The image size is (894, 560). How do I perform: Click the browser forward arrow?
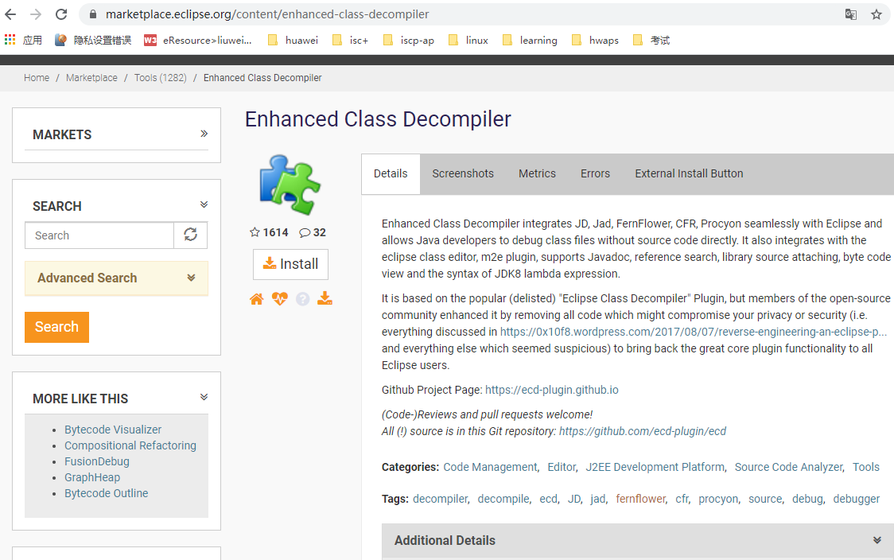(x=36, y=14)
